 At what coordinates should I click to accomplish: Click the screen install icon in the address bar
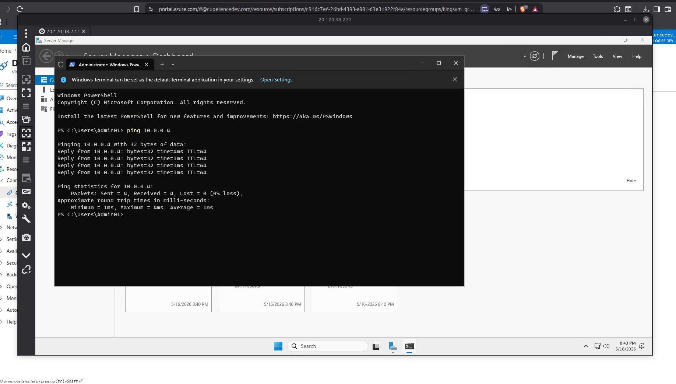[485, 9]
